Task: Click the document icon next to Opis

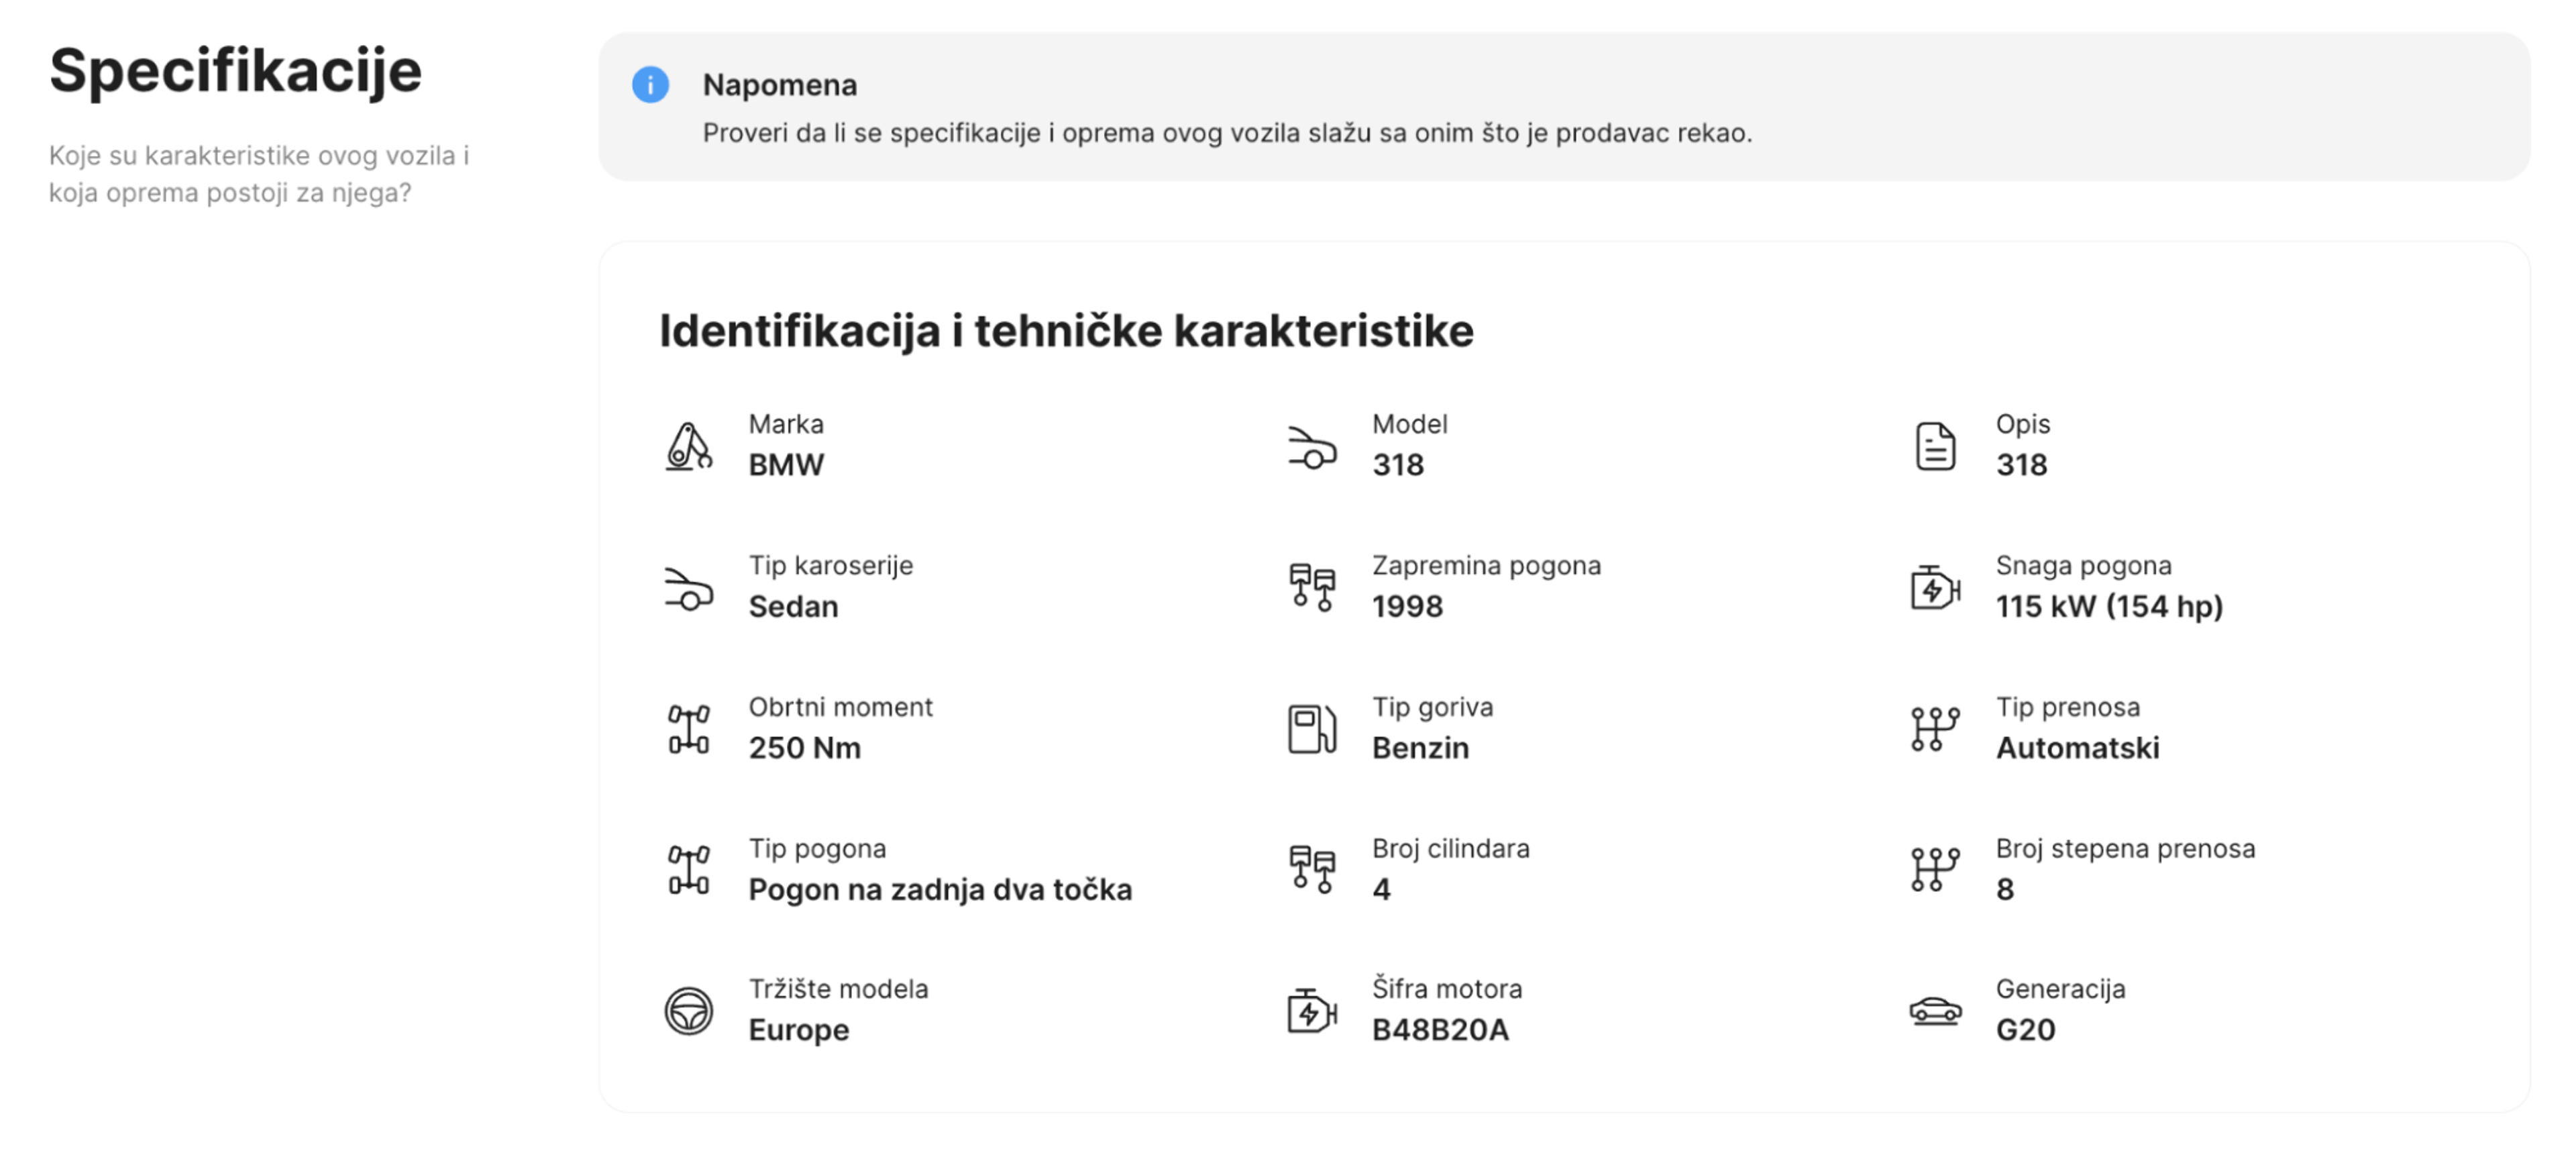Action: tap(1935, 446)
